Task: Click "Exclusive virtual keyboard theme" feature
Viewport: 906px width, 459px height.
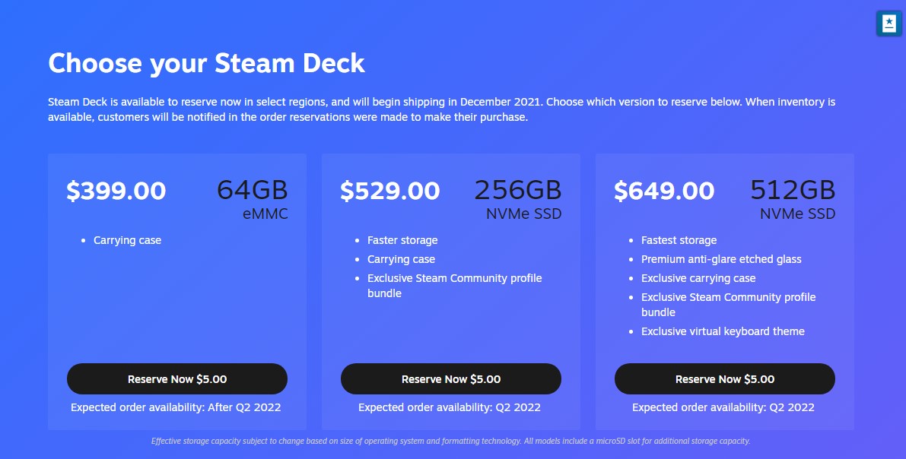Action: 723,331
